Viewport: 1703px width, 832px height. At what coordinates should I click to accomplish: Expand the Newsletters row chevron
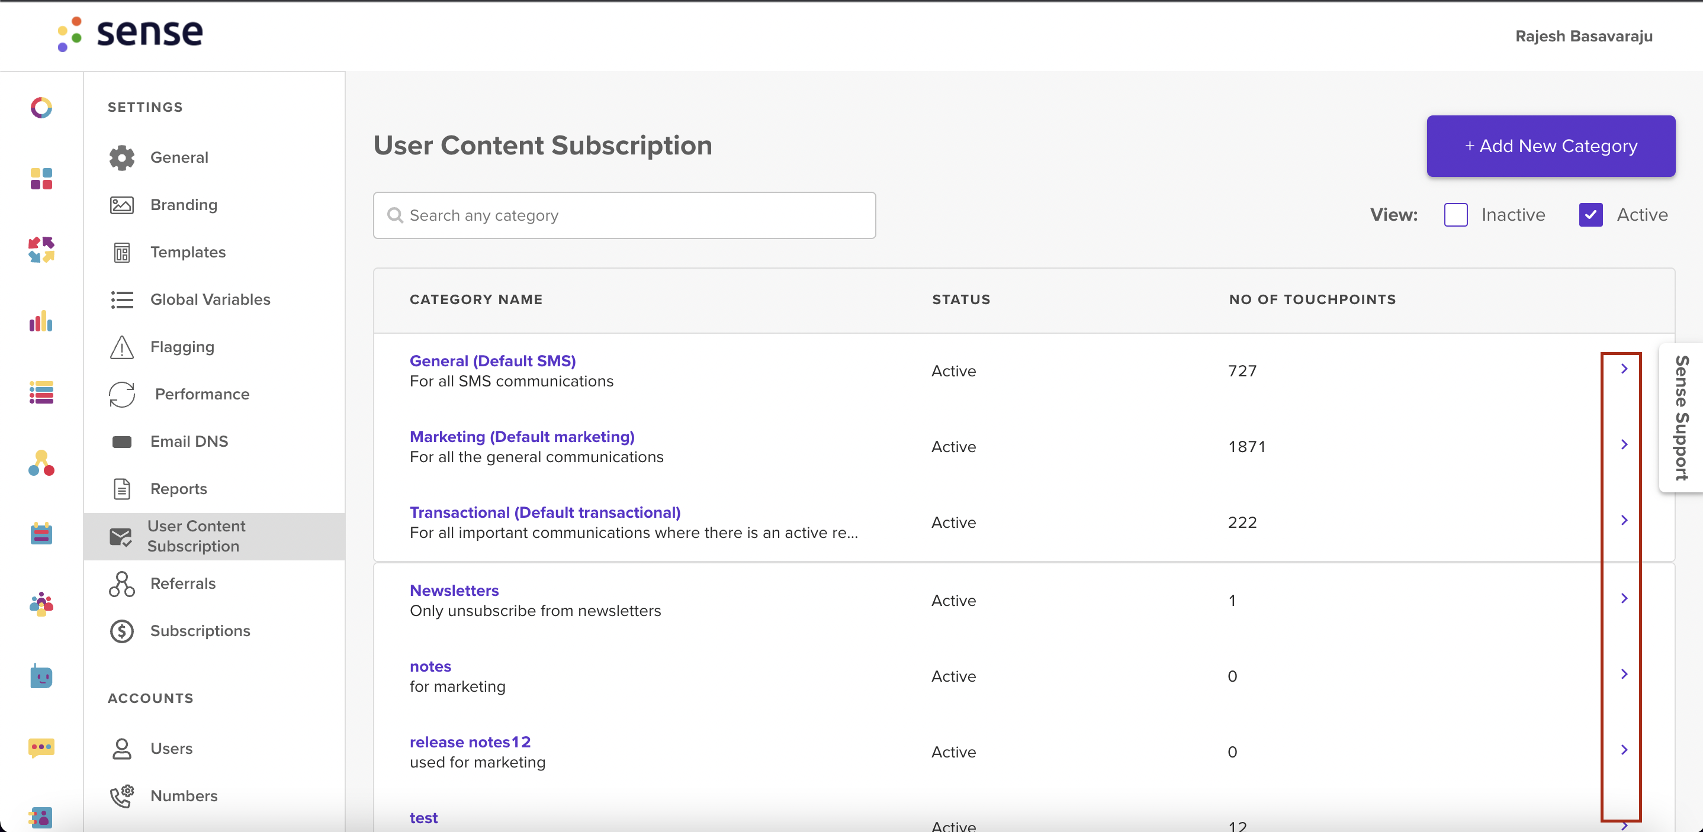(x=1624, y=599)
